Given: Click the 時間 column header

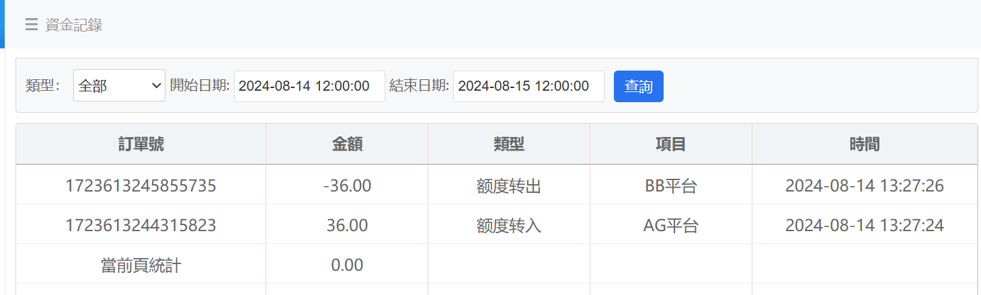Looking at the screenshot, I should pos(864,144).
